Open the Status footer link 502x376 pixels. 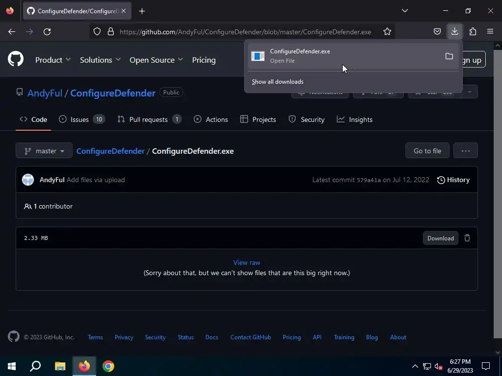point(186,337)
